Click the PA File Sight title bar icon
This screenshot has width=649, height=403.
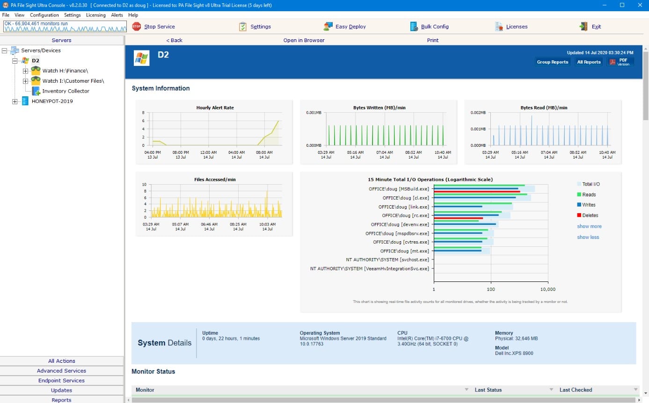pyautogui.click(x=6, y=5)
